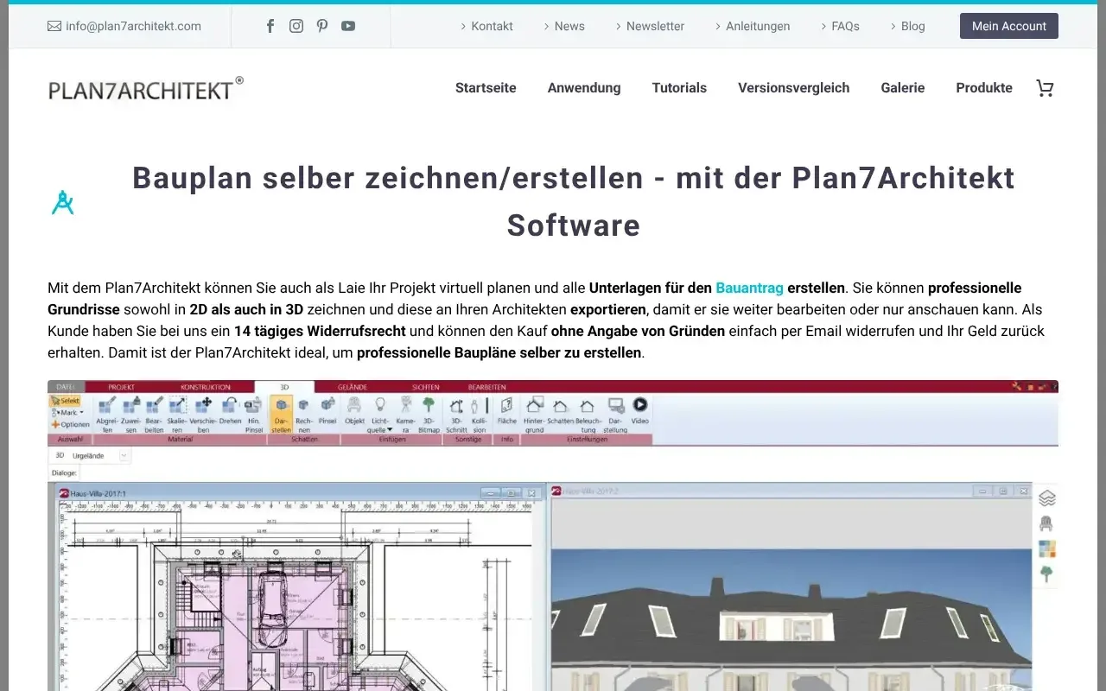Open the shopping cart

(1045, 87)
